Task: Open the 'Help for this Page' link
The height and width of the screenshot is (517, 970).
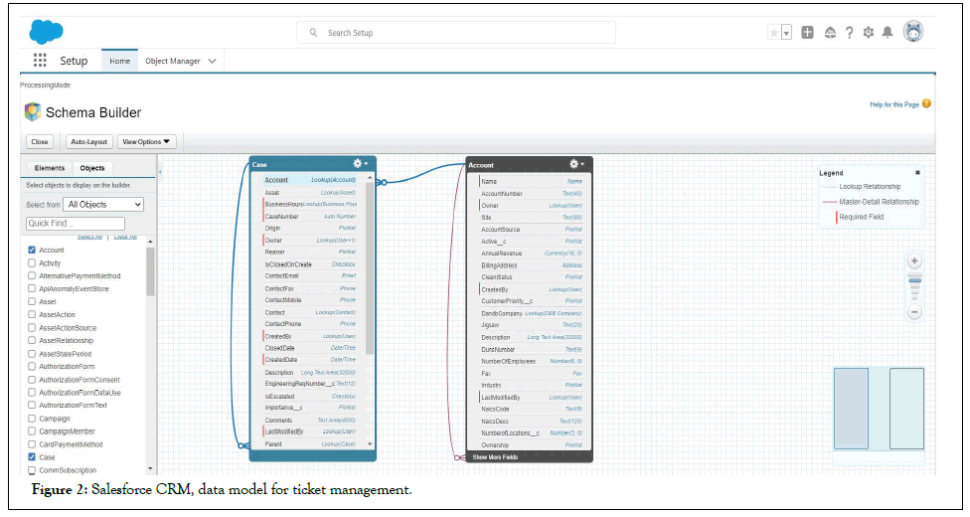Action: pos(894,104)
